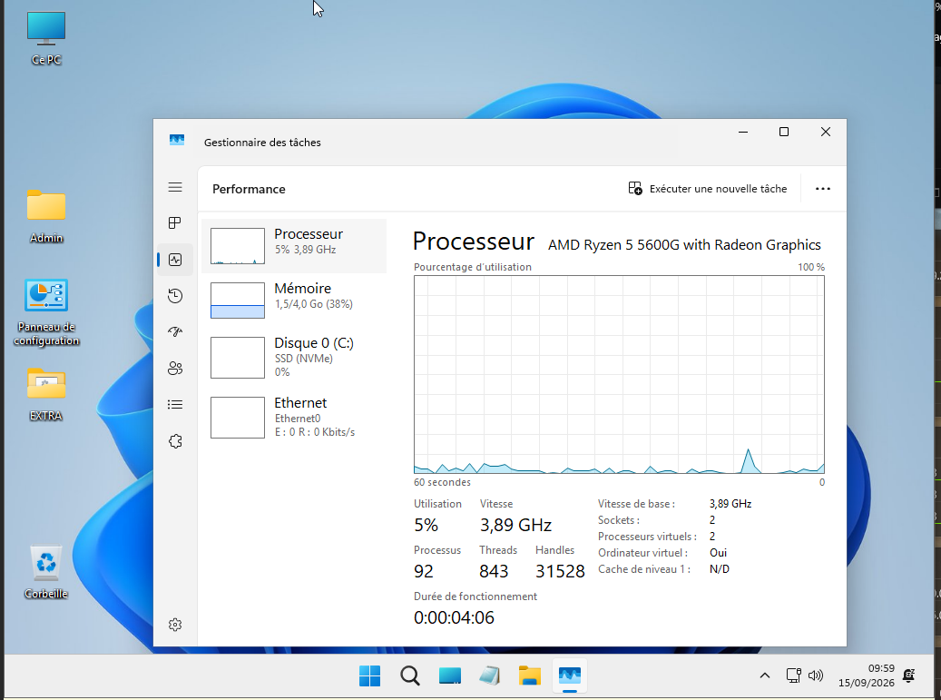Open the three-dot more options menu

pos(823,189)
